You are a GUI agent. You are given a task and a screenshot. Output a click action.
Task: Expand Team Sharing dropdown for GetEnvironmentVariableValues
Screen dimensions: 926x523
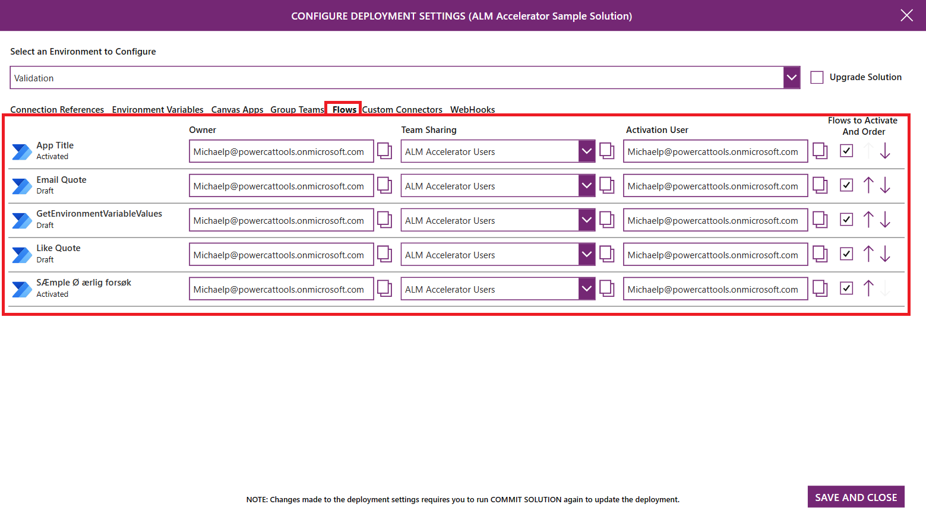pyautogui.click(x=587, y=220)
